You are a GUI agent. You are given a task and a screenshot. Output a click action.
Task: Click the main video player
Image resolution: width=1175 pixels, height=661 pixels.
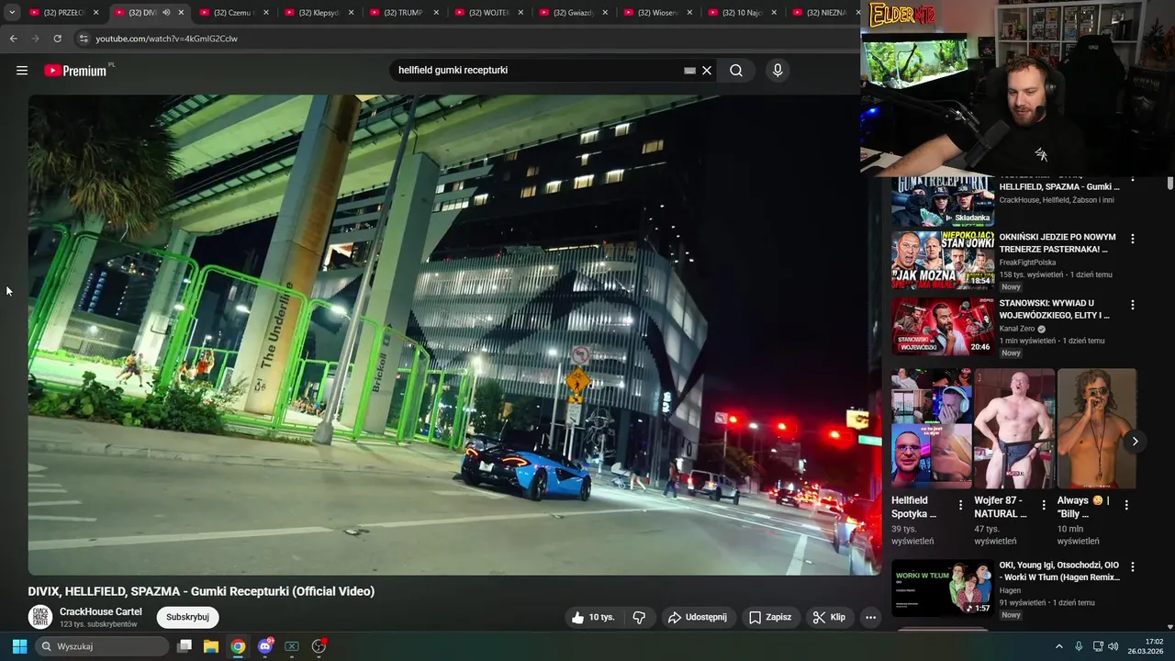454,335
